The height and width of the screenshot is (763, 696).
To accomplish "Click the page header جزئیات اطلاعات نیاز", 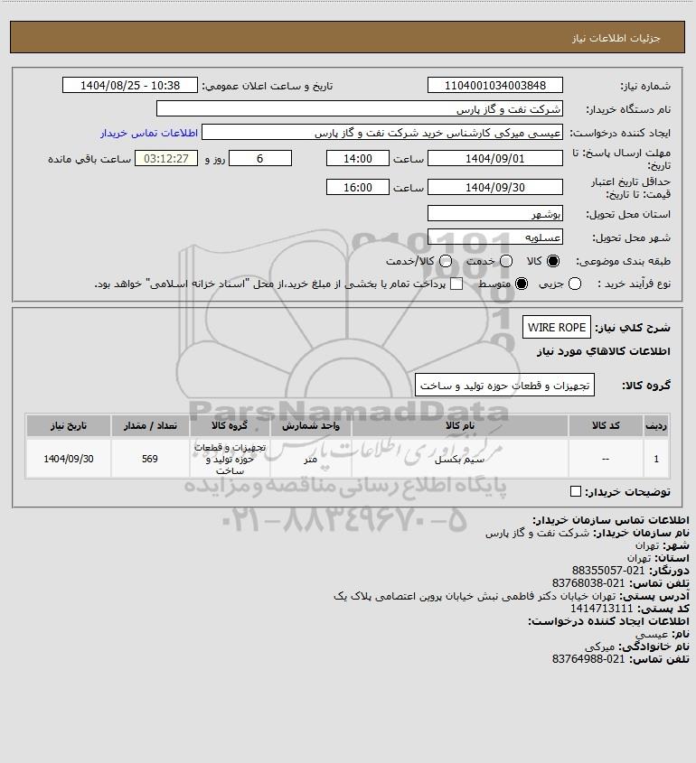I will click(x=616, y=38).
